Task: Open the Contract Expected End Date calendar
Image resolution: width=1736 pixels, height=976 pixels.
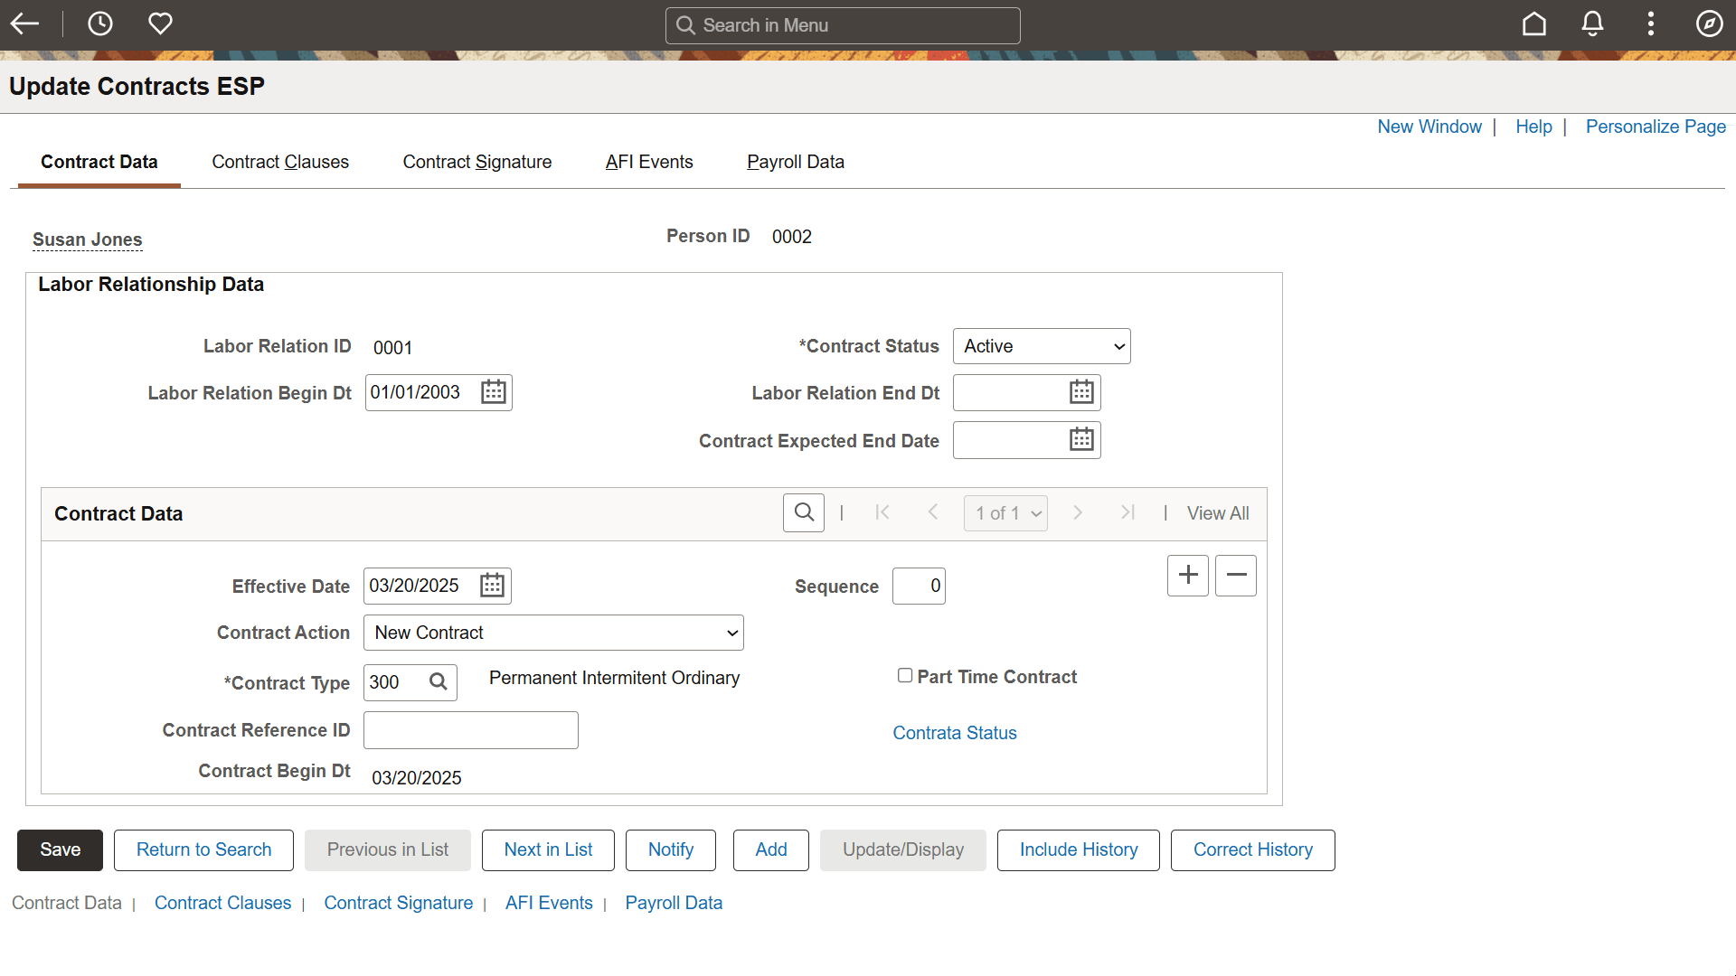Action: [1081, 439]
